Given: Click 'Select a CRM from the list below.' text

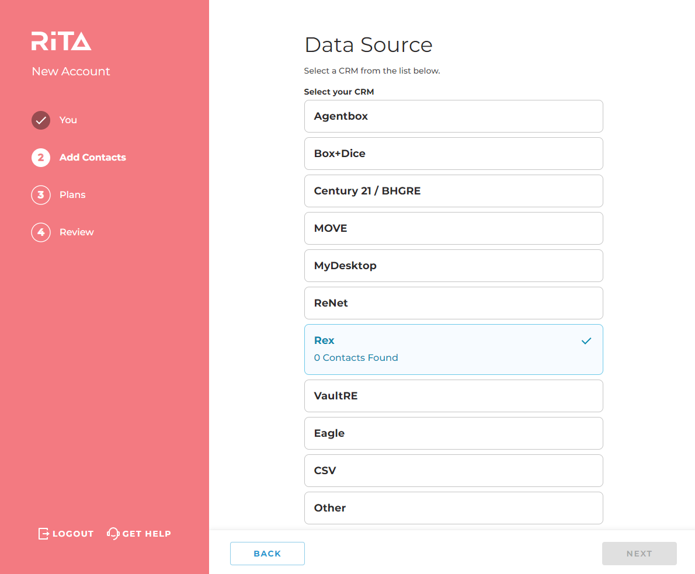Looking at the screenshot, I should coord(372,71).
